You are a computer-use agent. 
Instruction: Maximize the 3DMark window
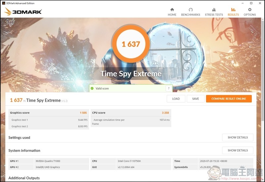pos(251,3)
